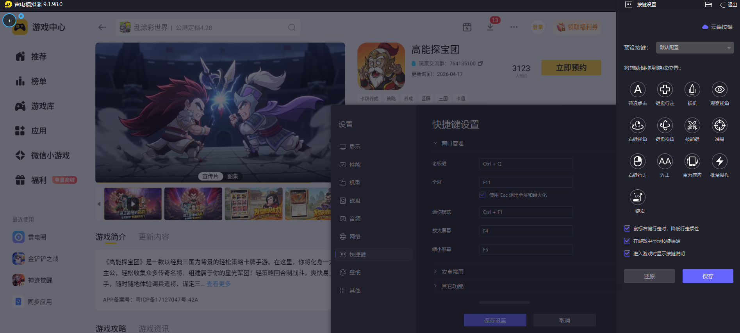This screenshot has height=333, width=740.
Task: Click the 立即预约 reserve button
Action: pyautogui.click(x=571, y=68)
